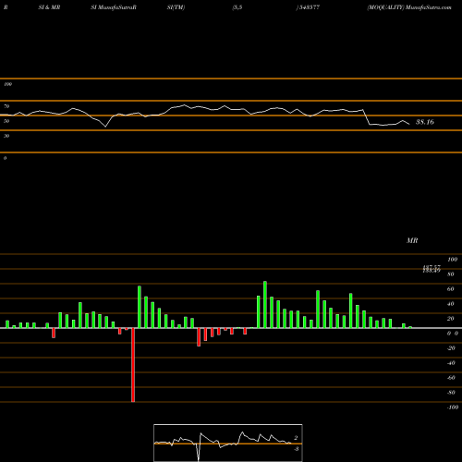Image resolution: width=462 pixels, height=462 pixels.
Task: Click the MR axis label 80
Action: 451,274
